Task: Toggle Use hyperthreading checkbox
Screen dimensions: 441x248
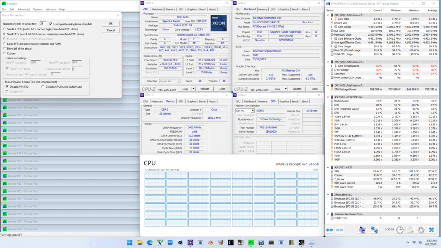Action: click(x=51, y=24)
